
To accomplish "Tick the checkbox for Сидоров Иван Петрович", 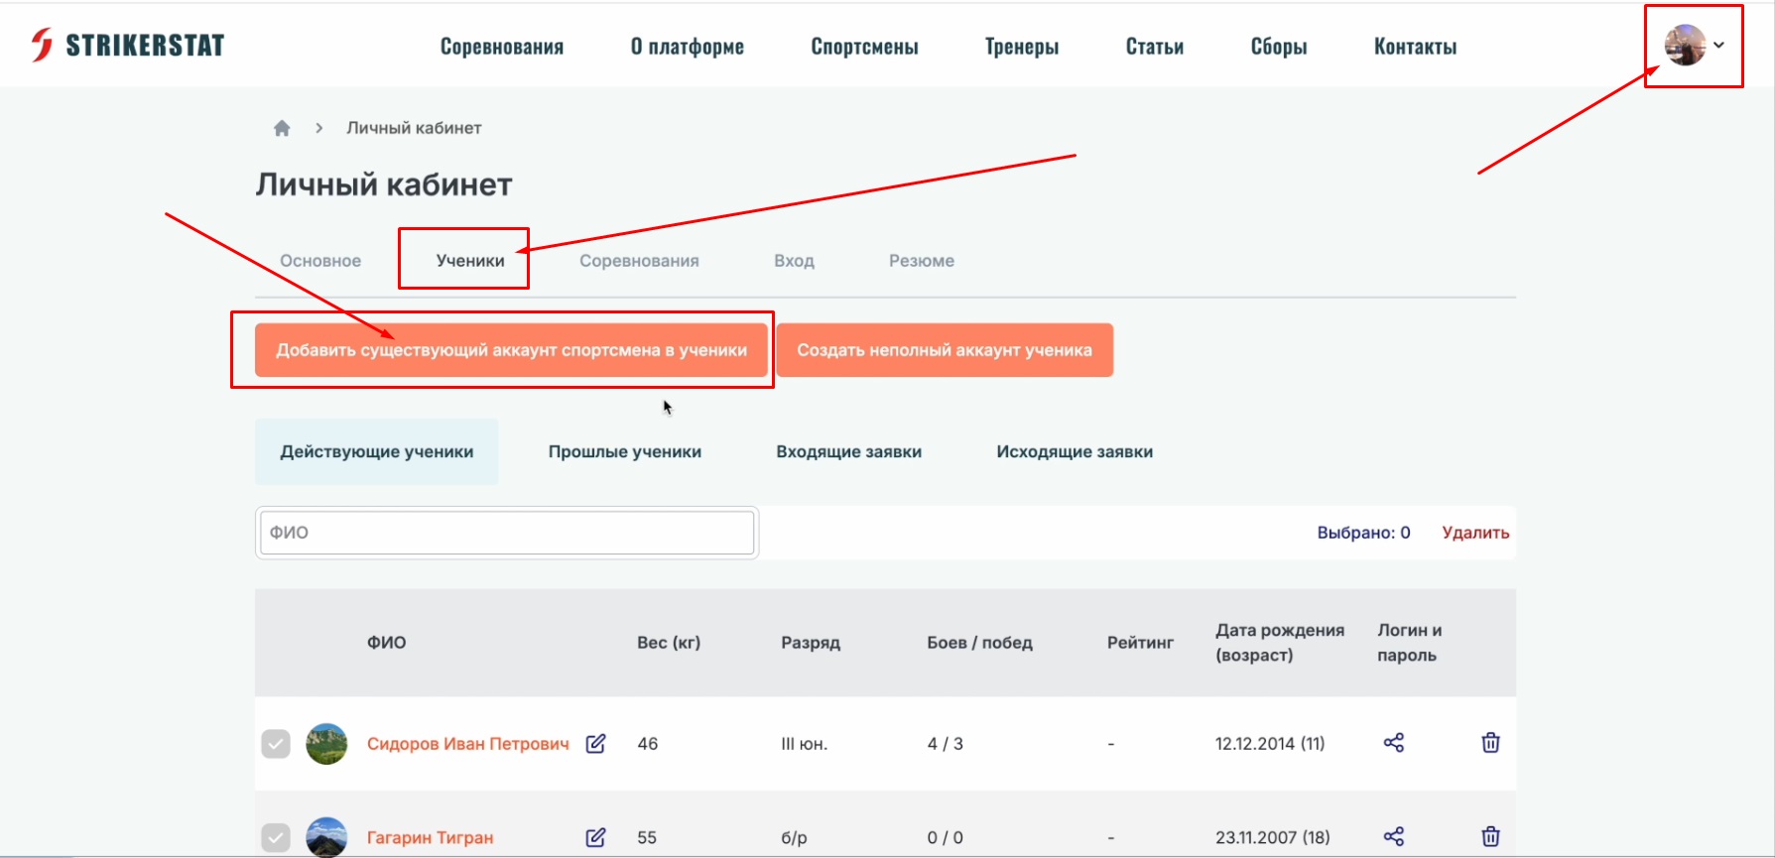I will click(x=276, y=744).
